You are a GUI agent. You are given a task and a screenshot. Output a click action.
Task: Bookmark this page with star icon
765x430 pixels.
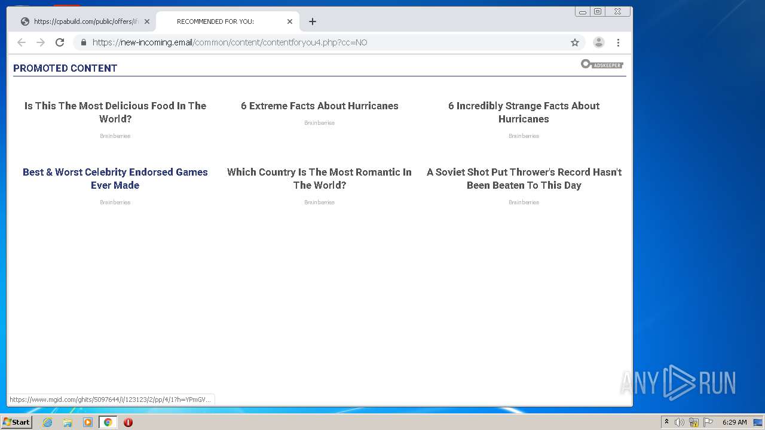point(575,42)
